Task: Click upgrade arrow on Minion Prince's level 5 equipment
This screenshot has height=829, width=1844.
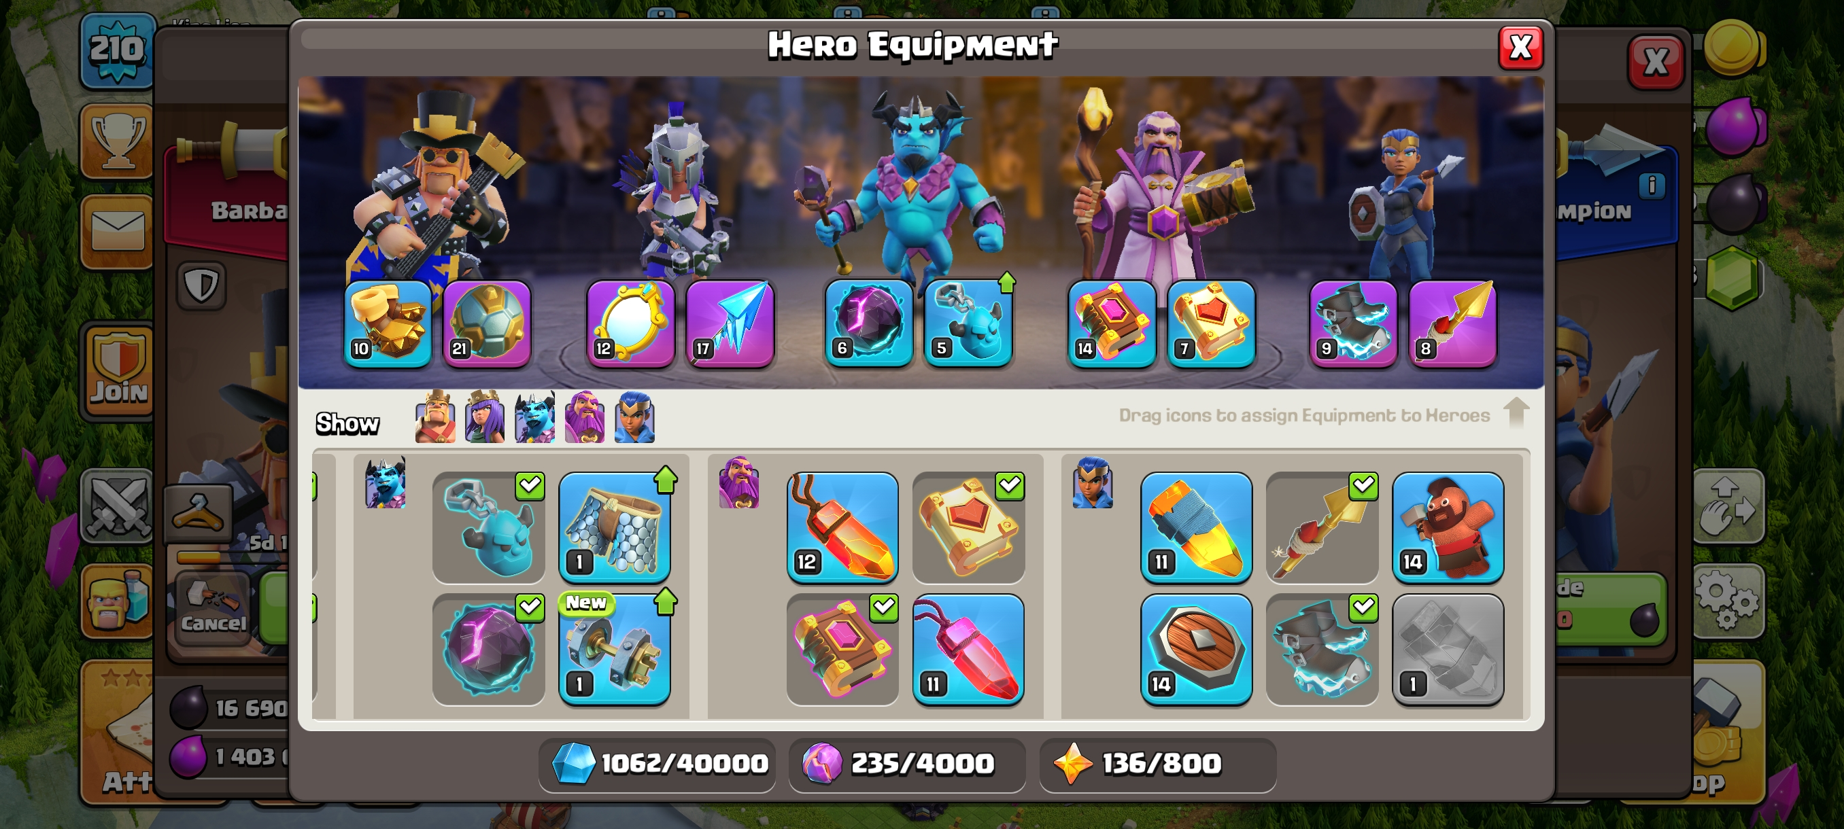Action: tap(1007, 283)
